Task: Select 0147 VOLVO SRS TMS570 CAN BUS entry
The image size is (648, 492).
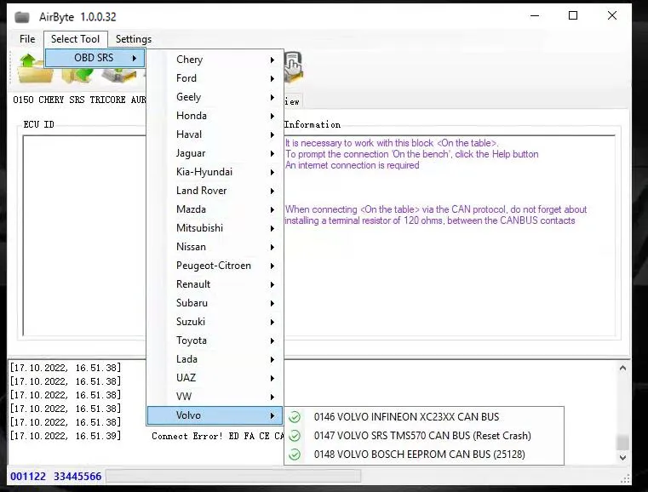Action: pyautogui.click(x=422, y=436)
